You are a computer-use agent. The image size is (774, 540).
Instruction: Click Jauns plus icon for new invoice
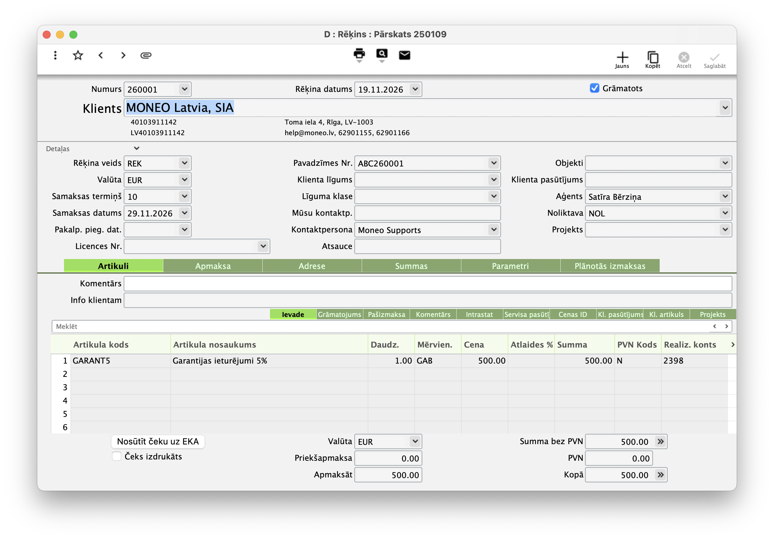(622, 57)
